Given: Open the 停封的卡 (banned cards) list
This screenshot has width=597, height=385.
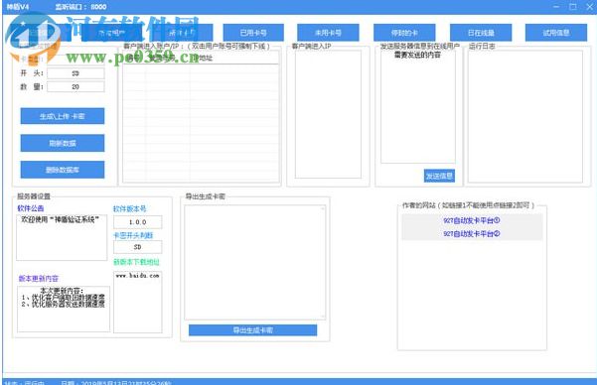Looking at the screenshot, I should point(404,33).
